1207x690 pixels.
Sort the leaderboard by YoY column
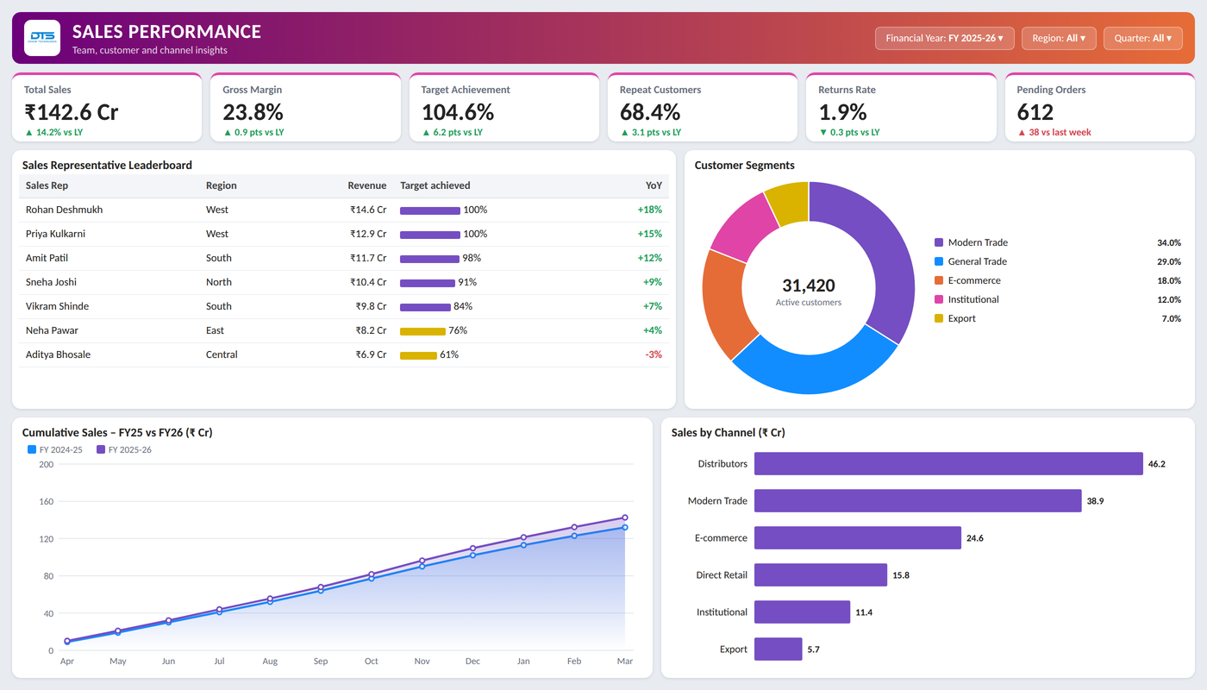pos(654,185)
